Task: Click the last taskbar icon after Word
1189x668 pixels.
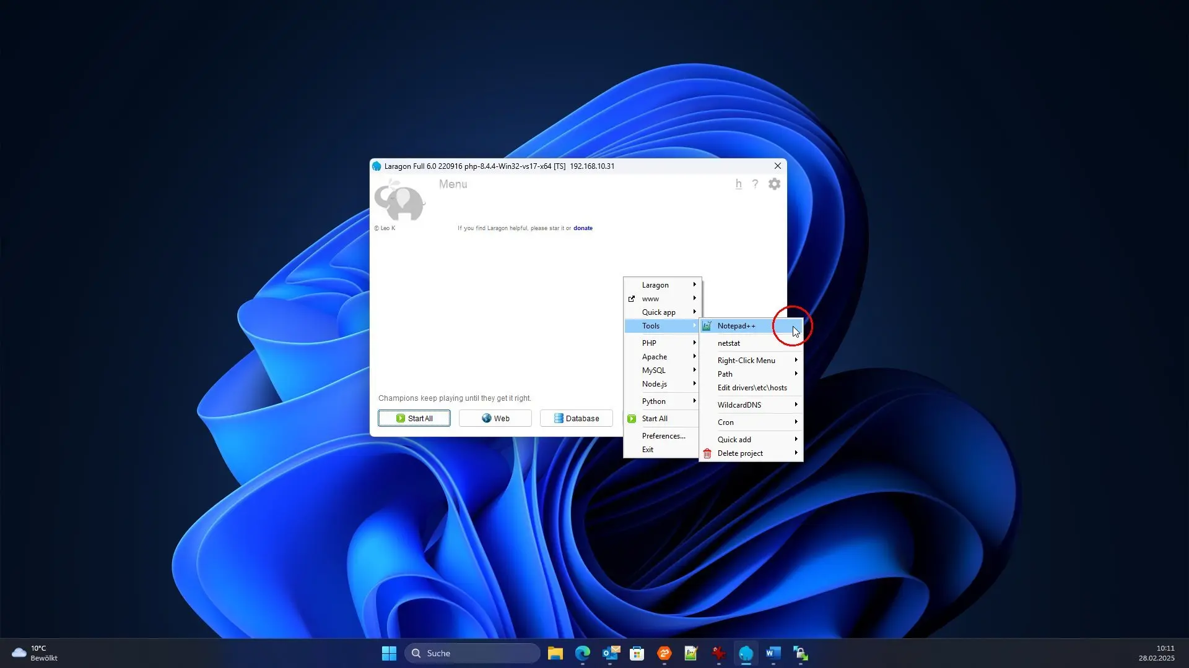Action: pos(801,653)
